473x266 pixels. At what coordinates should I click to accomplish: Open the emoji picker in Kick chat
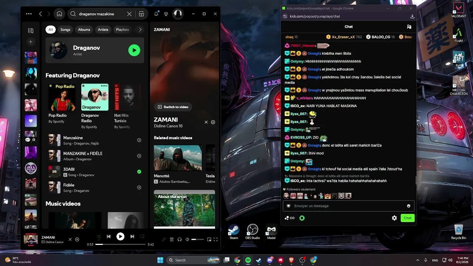coord(409,206)
